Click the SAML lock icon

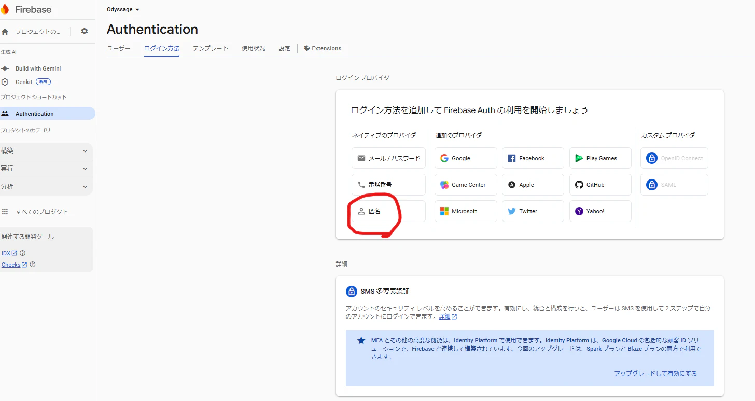pos(652,185)
